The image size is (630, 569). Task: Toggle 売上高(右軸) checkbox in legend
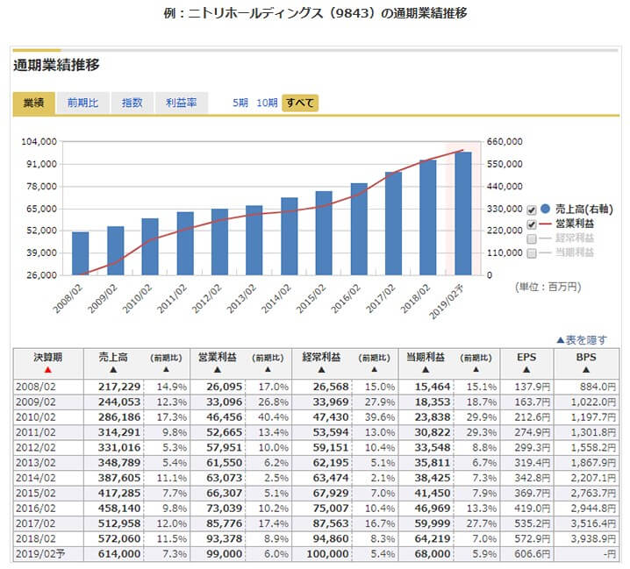pos(531,210)
